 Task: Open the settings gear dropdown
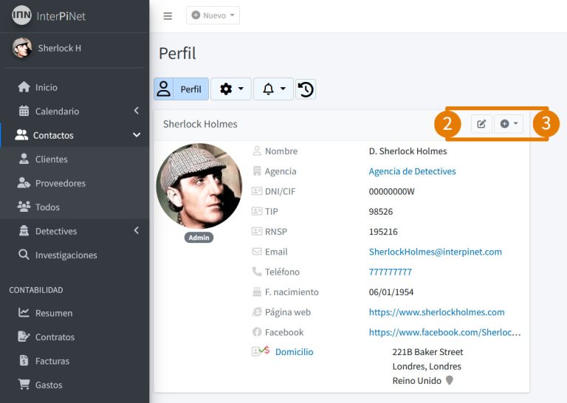point(231,89)
